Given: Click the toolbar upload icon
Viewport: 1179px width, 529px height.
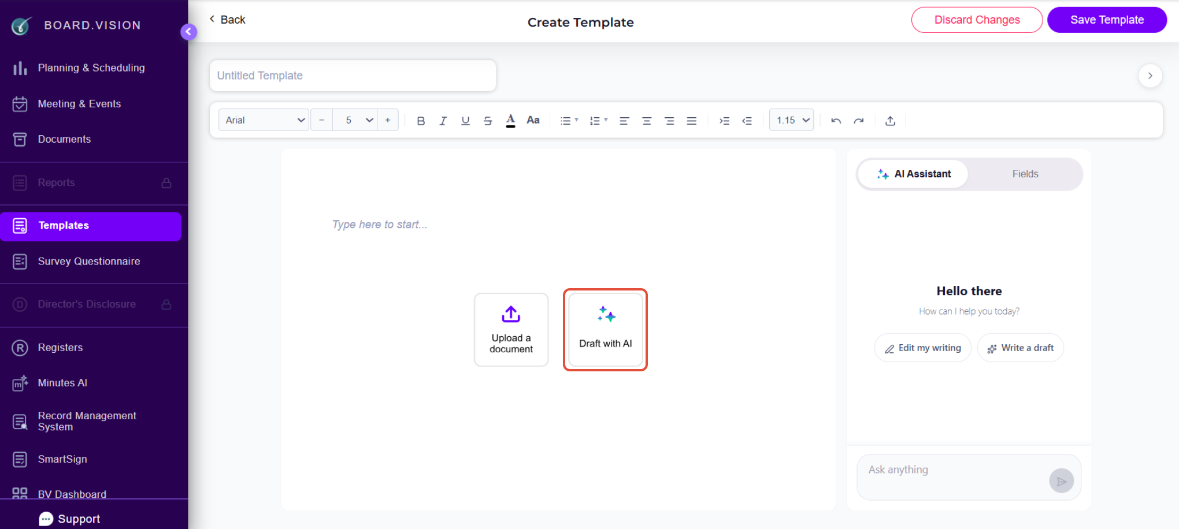Looking at the screenshot, I should tap(890, 121).
